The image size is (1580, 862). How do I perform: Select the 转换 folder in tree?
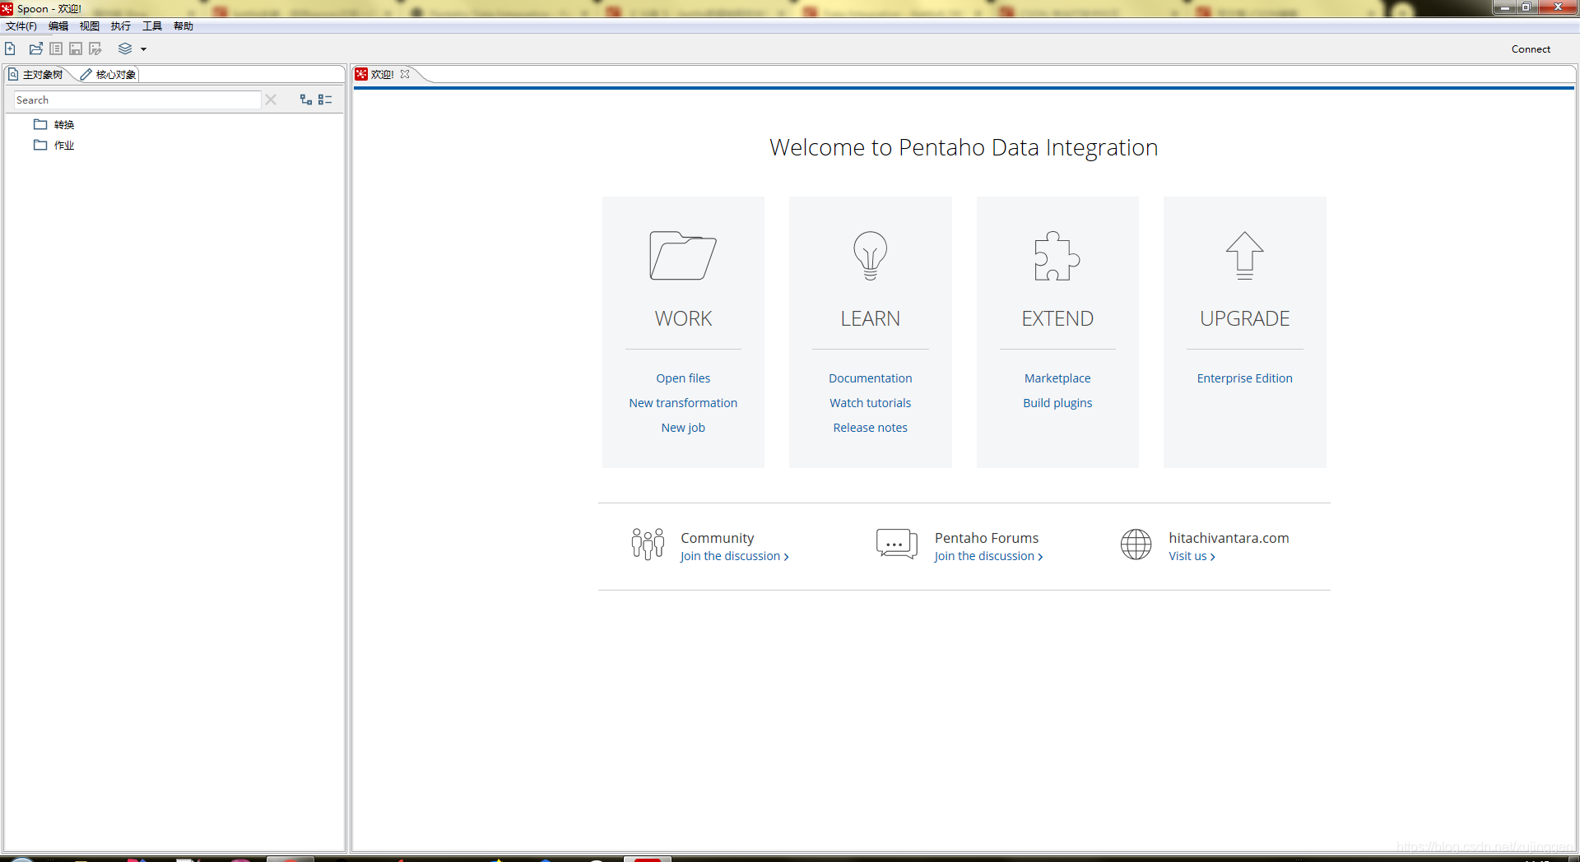tap(54, 124)
